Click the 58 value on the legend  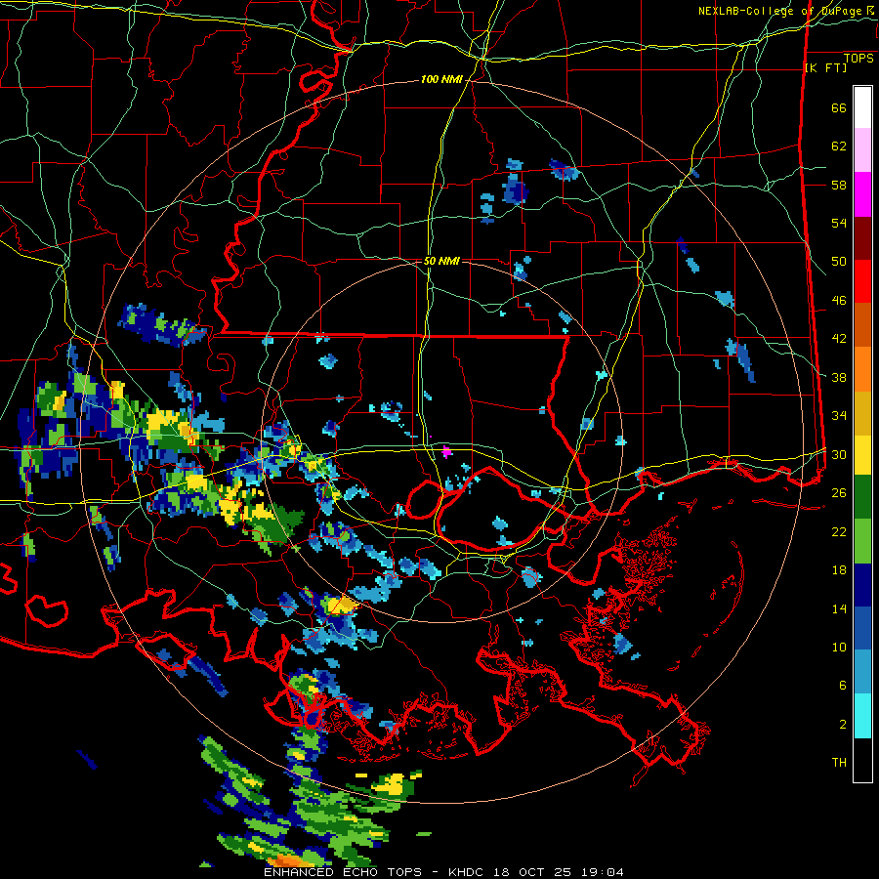(839, 185)
